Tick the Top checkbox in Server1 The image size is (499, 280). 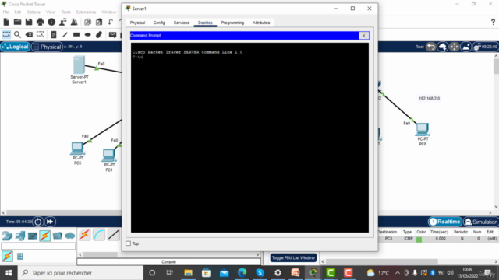tap(128, 243)
